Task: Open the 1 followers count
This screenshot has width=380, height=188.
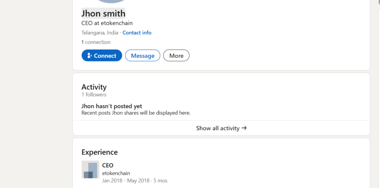Action: coord(94,94)
